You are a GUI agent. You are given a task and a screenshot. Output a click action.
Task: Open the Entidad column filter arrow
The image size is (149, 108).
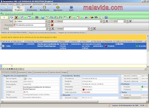click(x=69, y=41)
